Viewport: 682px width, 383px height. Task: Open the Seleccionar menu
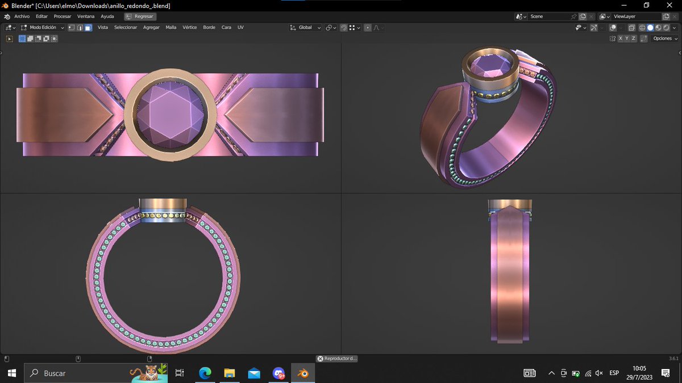(126, 27)
